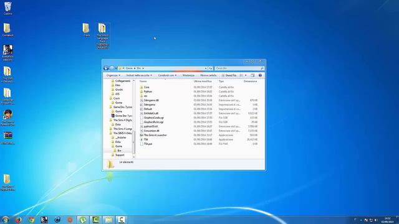Select the Core folder icon in file list
This screenshot has height=224, width=399.
tap(142, 87)
